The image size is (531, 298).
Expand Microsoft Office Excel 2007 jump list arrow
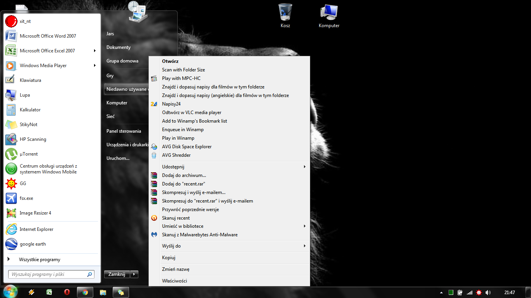tap(95, 51)
